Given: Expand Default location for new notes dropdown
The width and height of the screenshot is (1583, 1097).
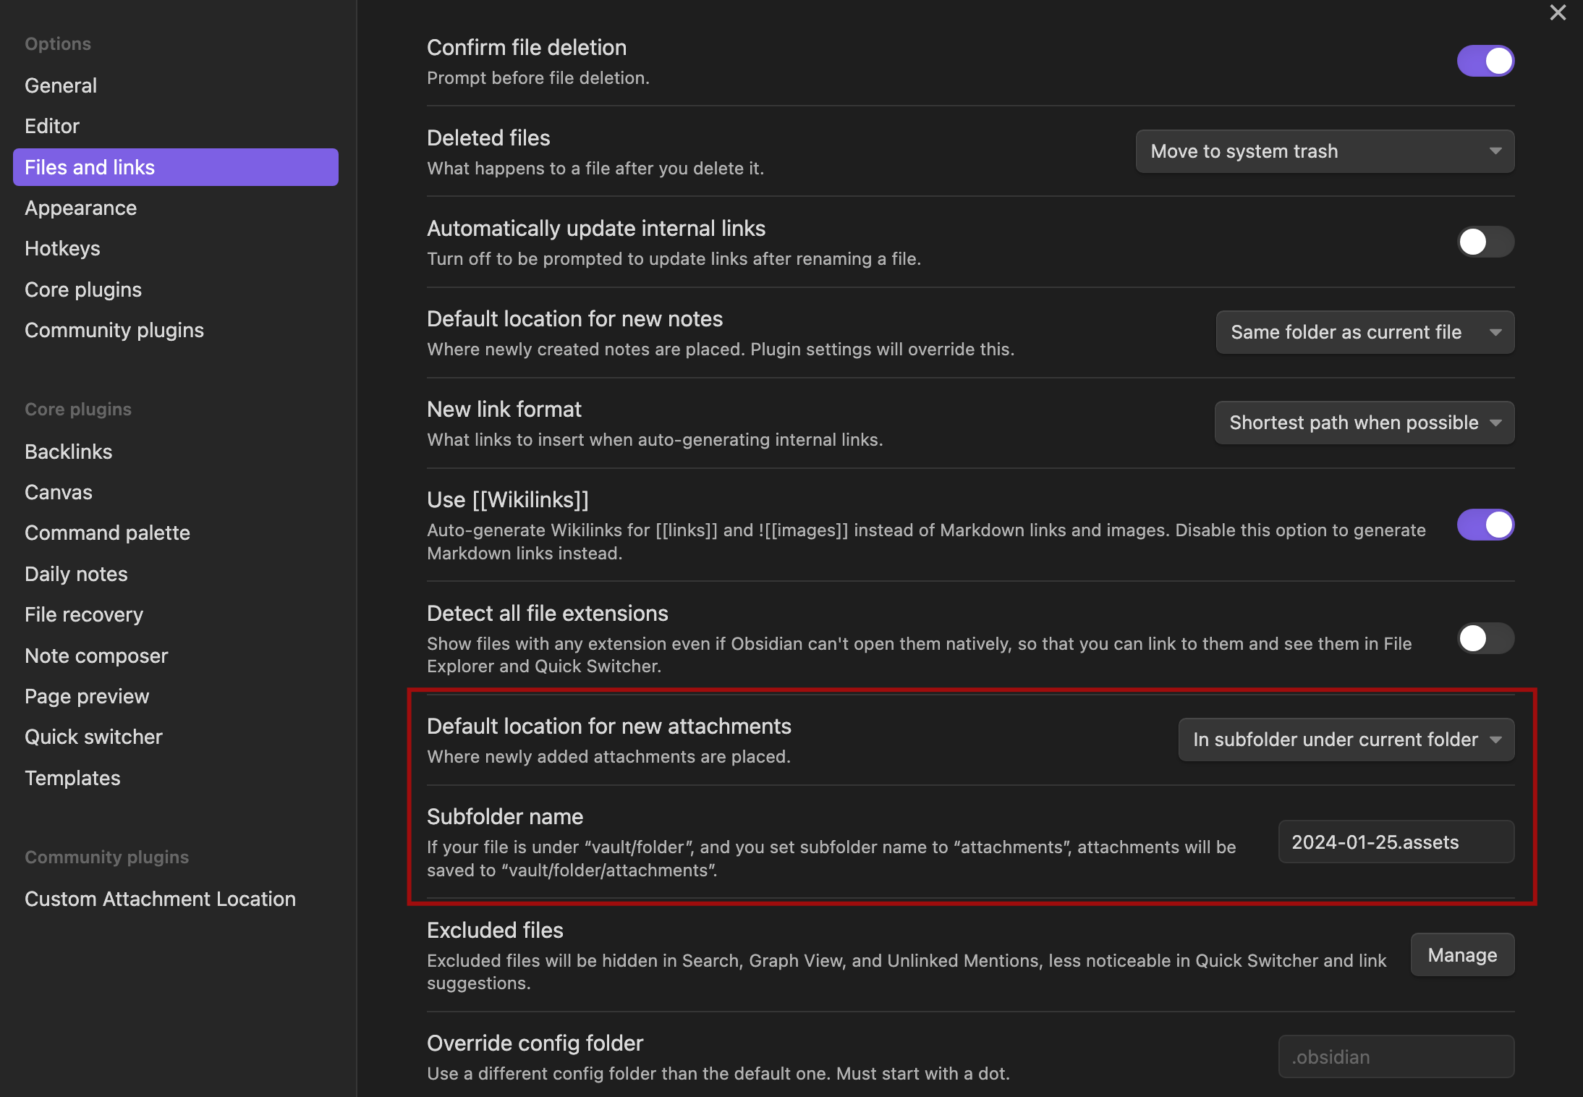Looking at the screenshot, I should (x=1365, y=332).
